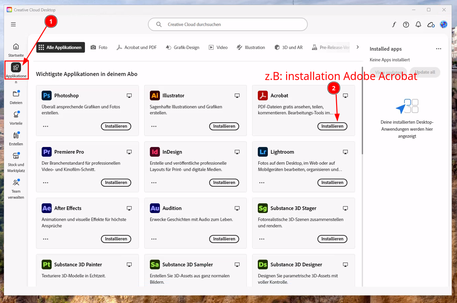Open the cloud sync status icon
Viewport: 457px width, 303px height.
pos(431,24)
